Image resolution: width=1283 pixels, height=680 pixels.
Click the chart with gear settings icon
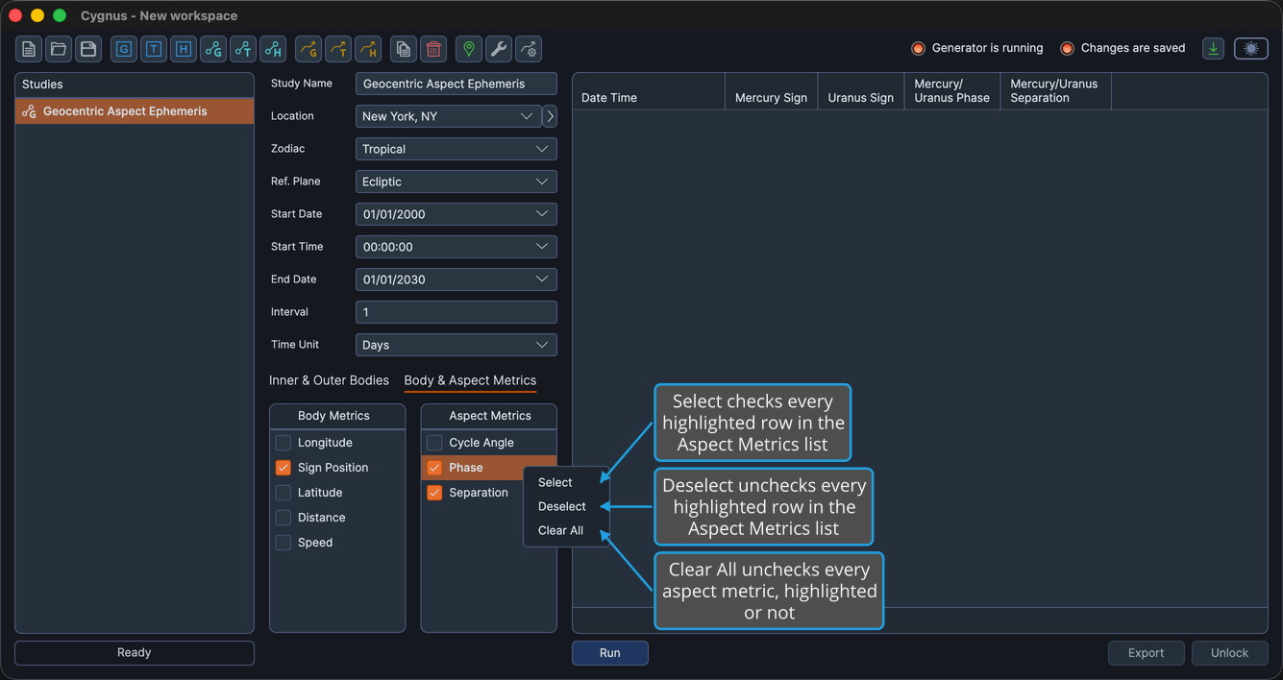click(529, 49)
